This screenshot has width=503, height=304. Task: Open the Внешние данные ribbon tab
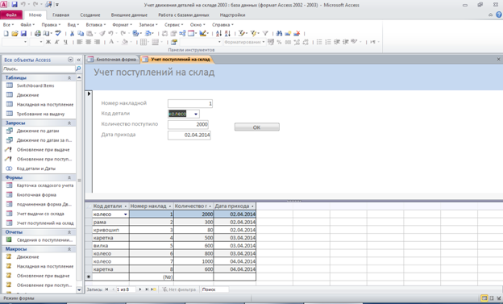[x=129, y=15]
